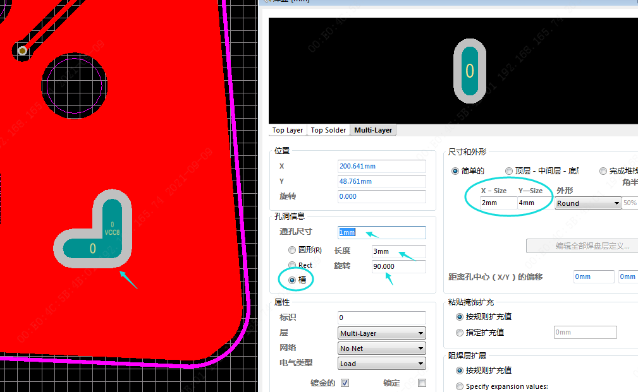Expand the 层 Multi-Layer dropdown
Screen dimensions: 638x392
[x=382, y=333]
